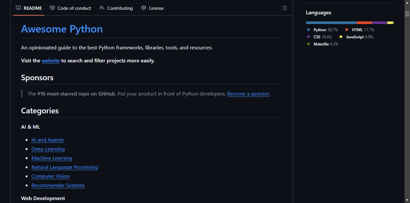The height and width of the screenshot is (203, 410).
Task: Open the README tab
Action: click(x=29, y=8)
